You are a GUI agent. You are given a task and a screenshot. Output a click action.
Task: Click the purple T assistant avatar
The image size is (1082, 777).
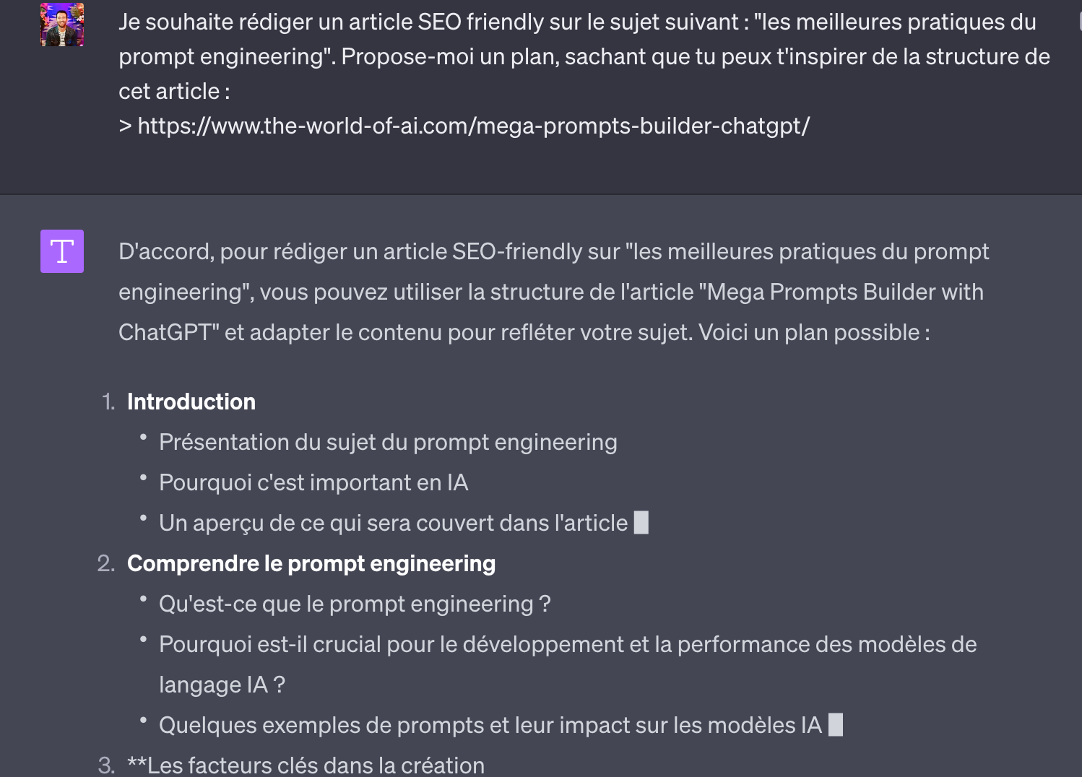click(62, 251)
